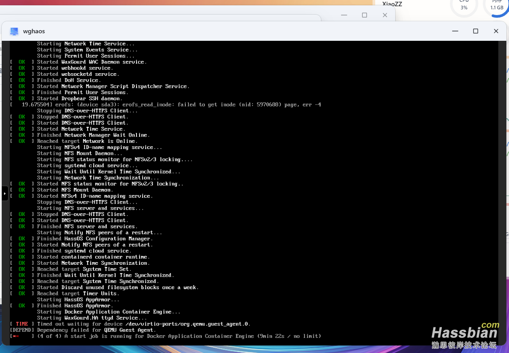509x353 pixels.
Task: Click the XiaoZZ name label
Action: click(x=392, y=4)
